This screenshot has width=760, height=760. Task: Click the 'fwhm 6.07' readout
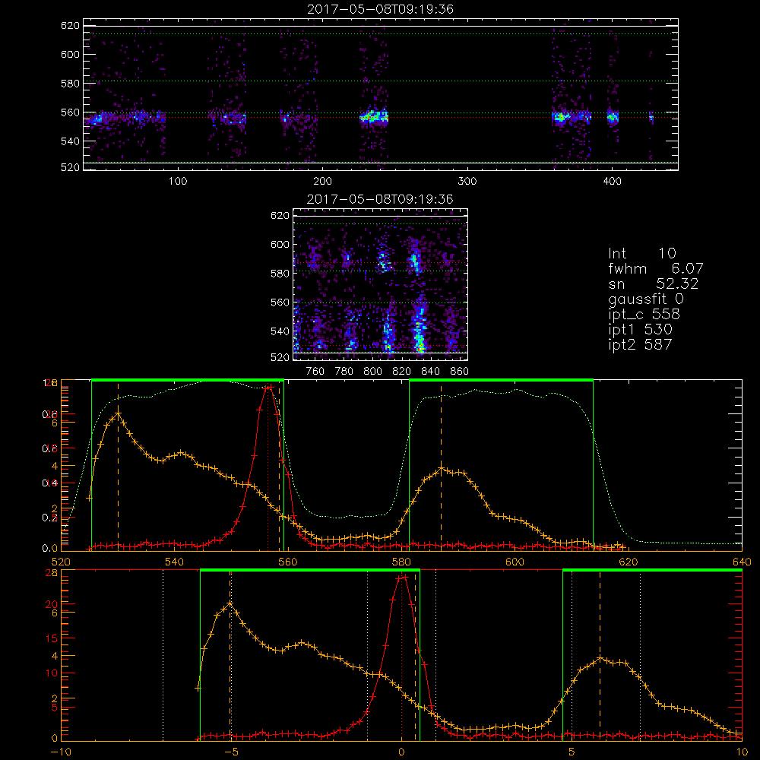(655, 268)
